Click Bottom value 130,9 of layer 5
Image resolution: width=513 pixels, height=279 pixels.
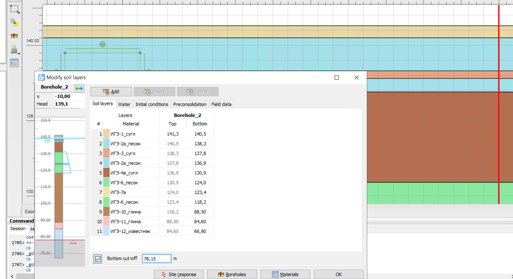200,173
